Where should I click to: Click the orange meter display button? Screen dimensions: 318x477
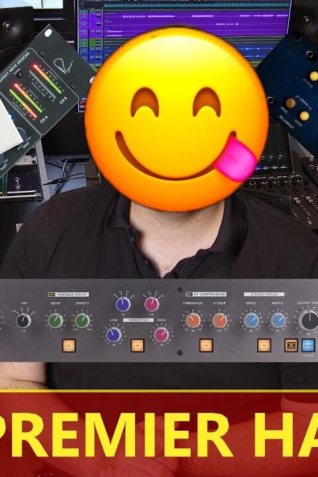(291, 345)
